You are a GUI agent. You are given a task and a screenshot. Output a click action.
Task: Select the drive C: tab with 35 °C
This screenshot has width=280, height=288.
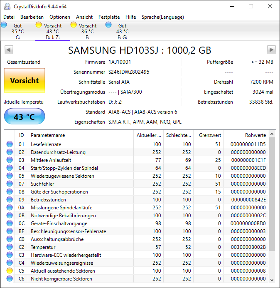point(17,31)
